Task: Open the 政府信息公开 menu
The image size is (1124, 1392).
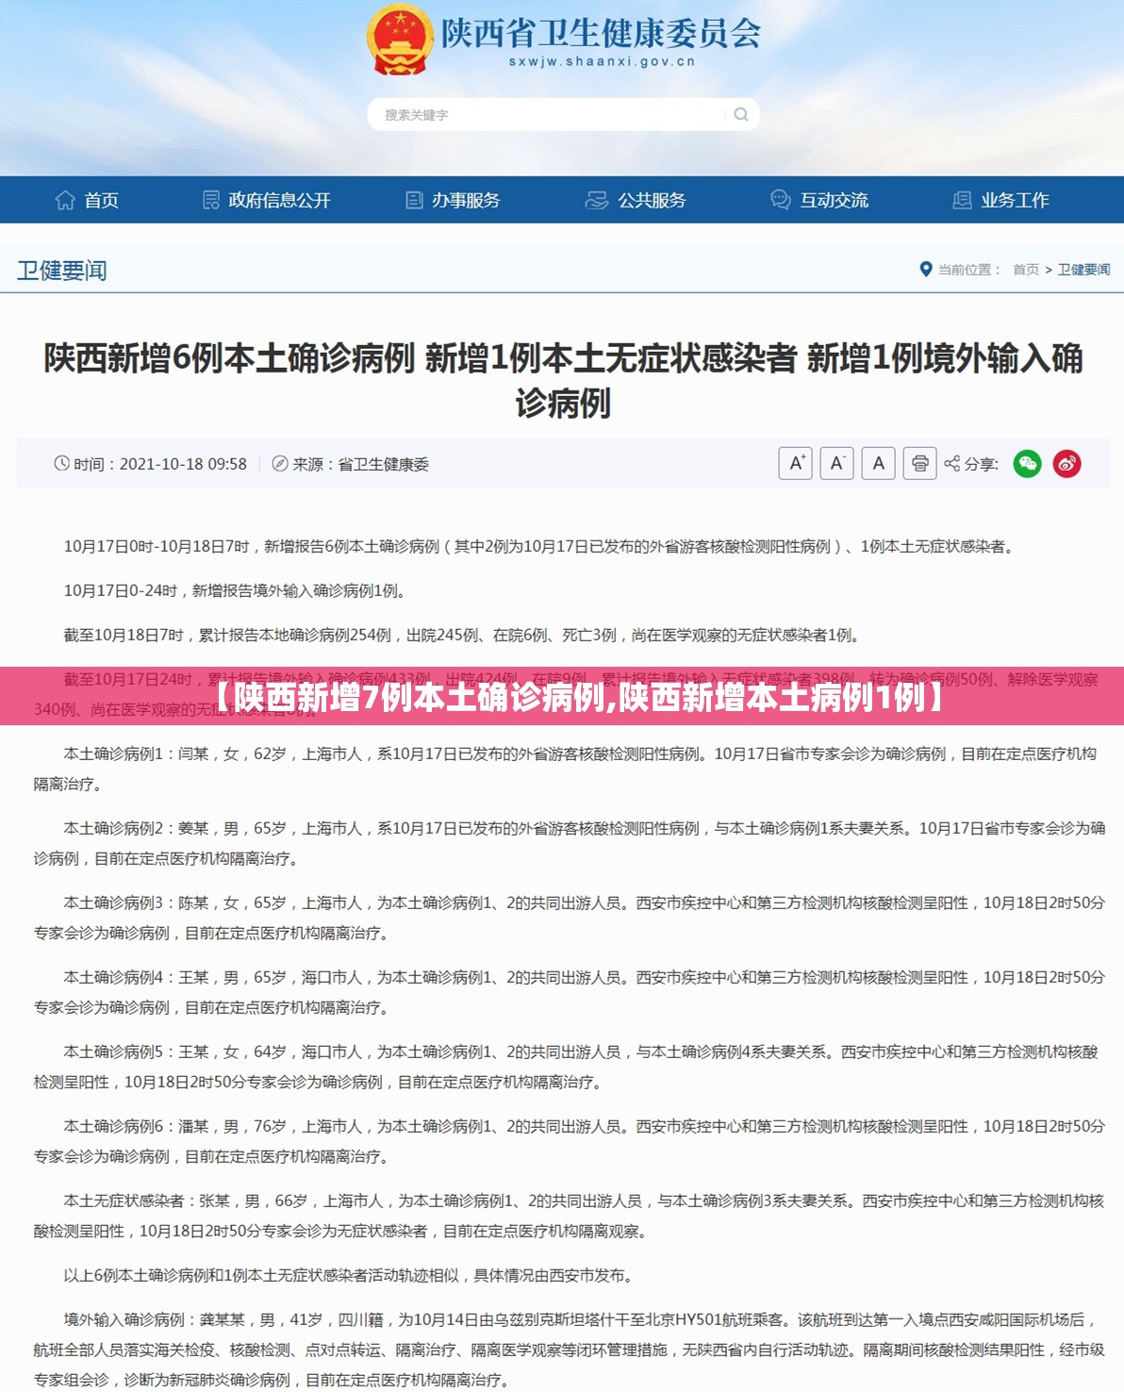Action: 267,200
